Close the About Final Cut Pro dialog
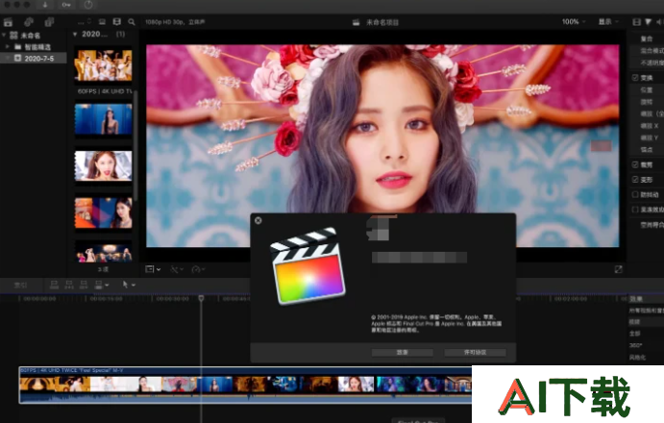The width and height of the screenshot is (664, 423). [x=258, y=220]
